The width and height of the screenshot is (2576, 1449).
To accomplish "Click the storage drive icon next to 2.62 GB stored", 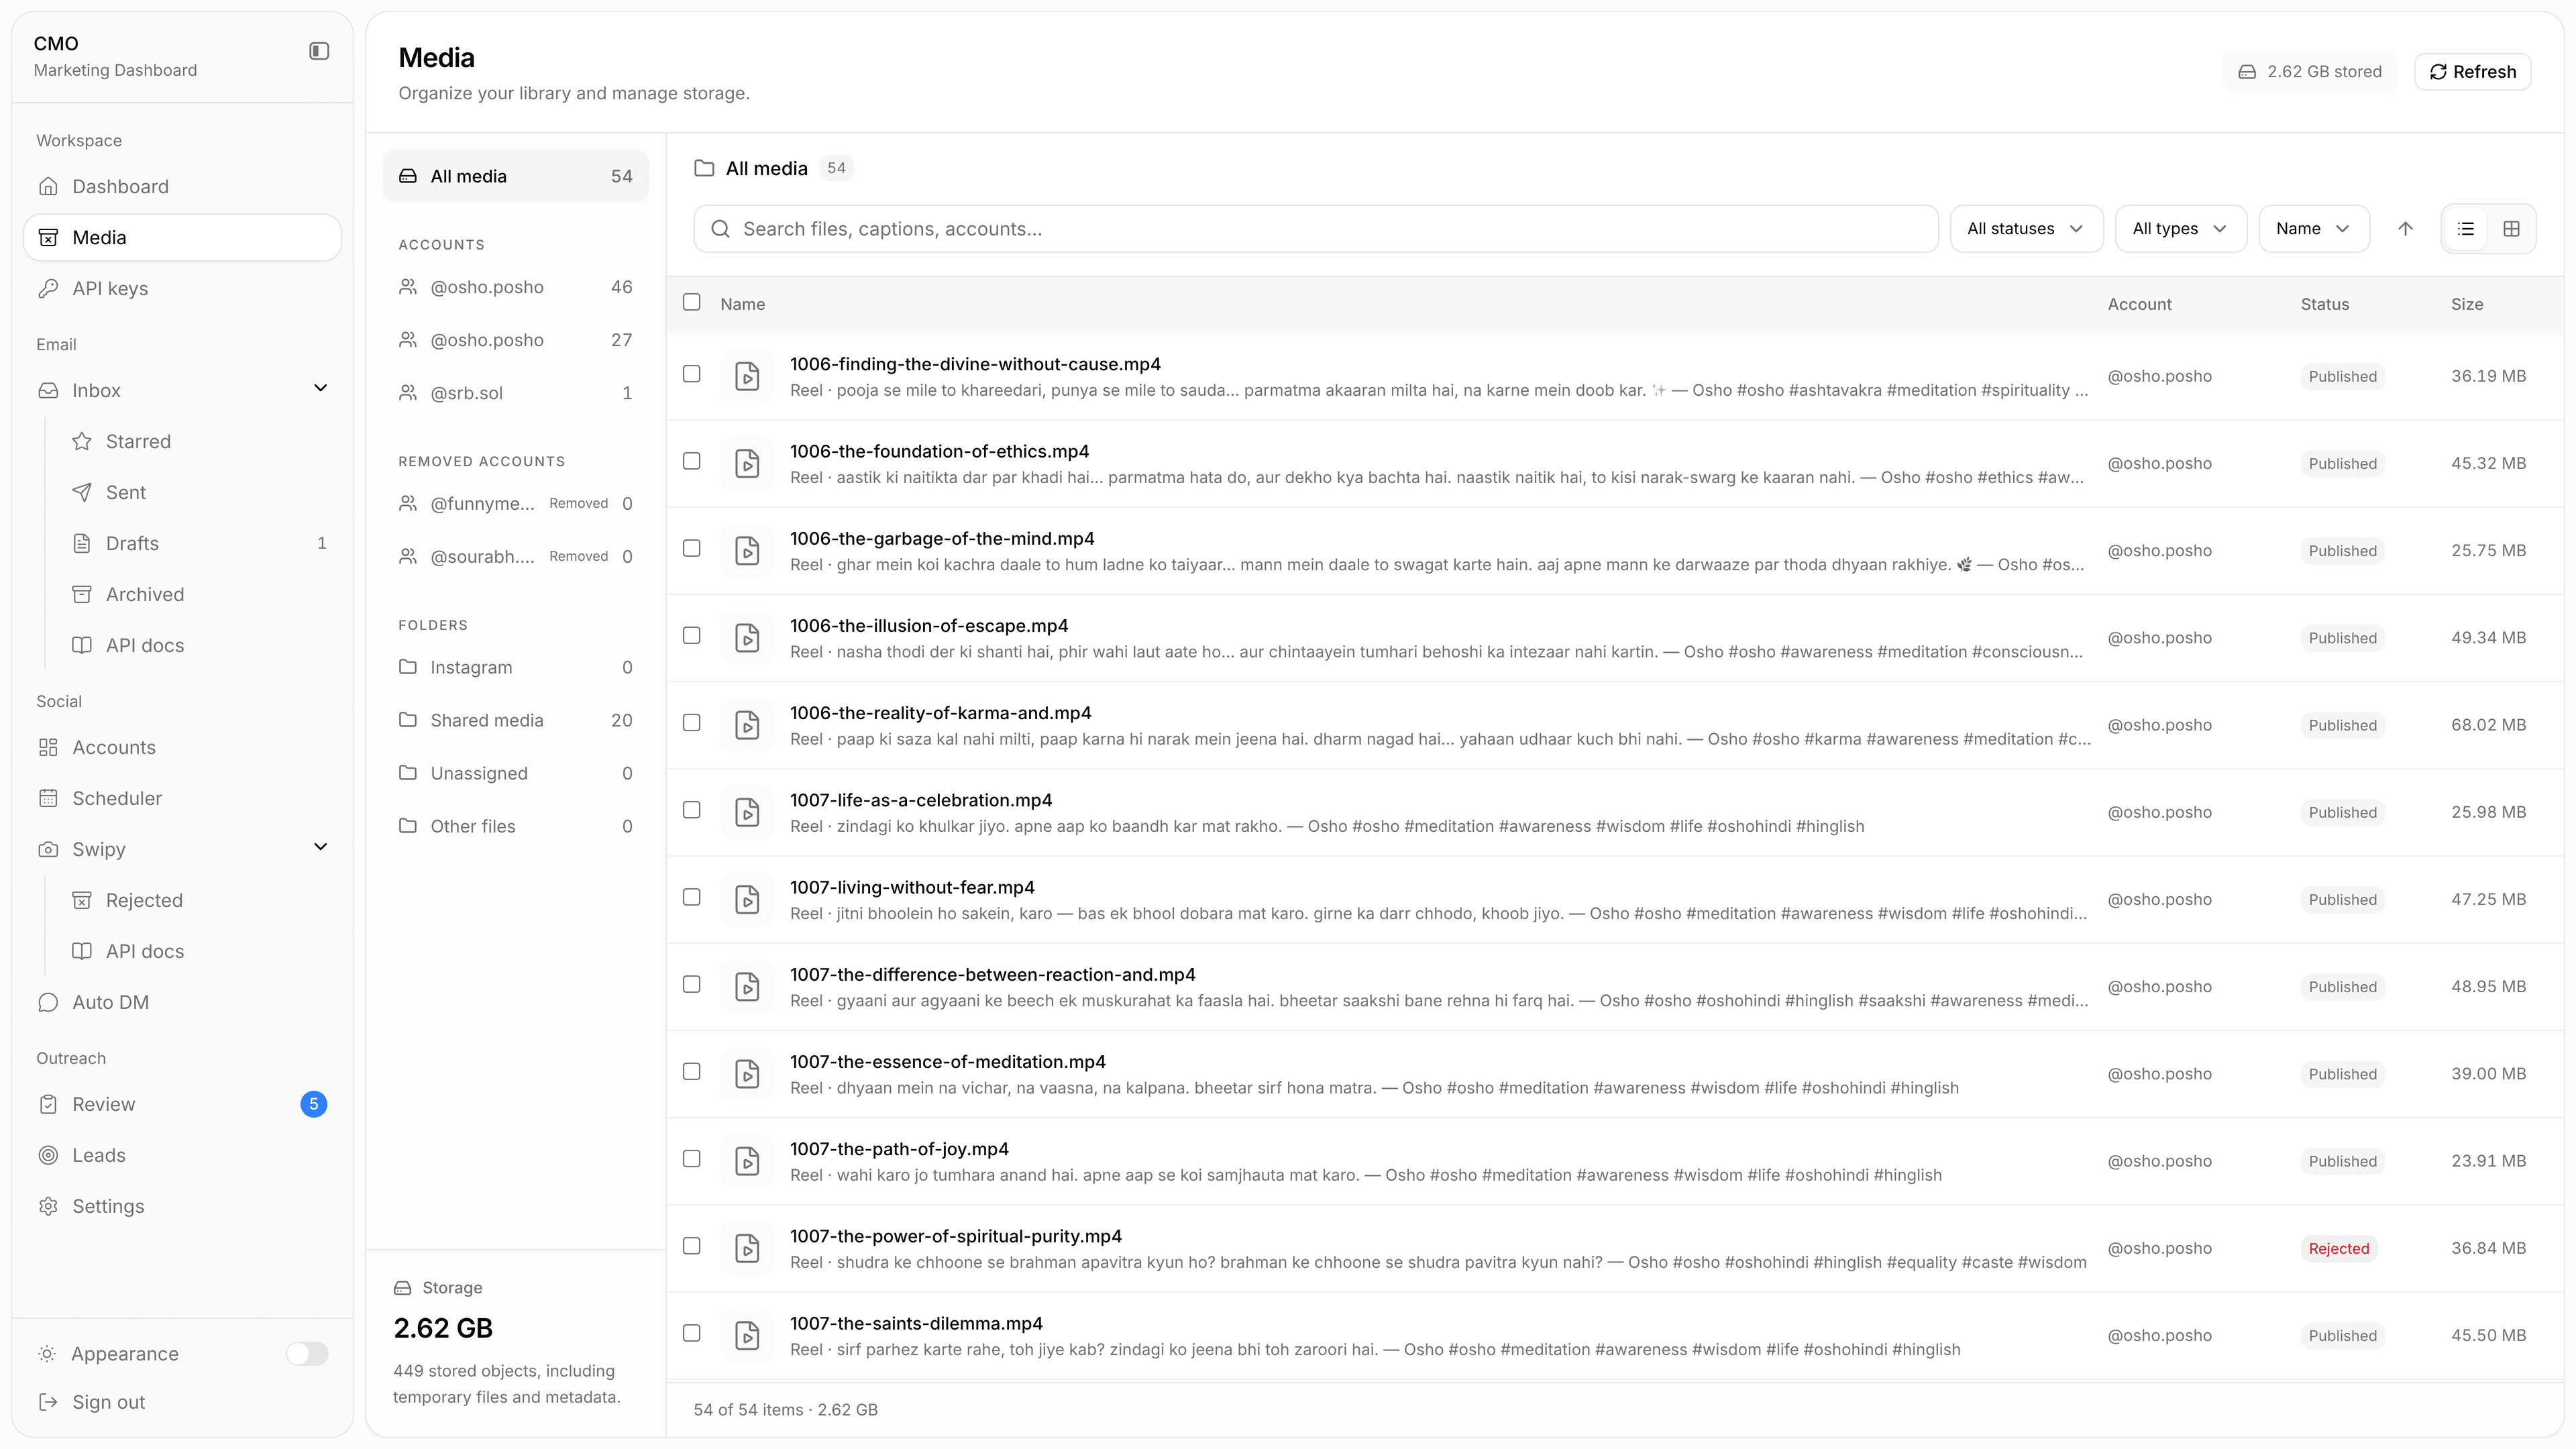I will (2247, 72).
